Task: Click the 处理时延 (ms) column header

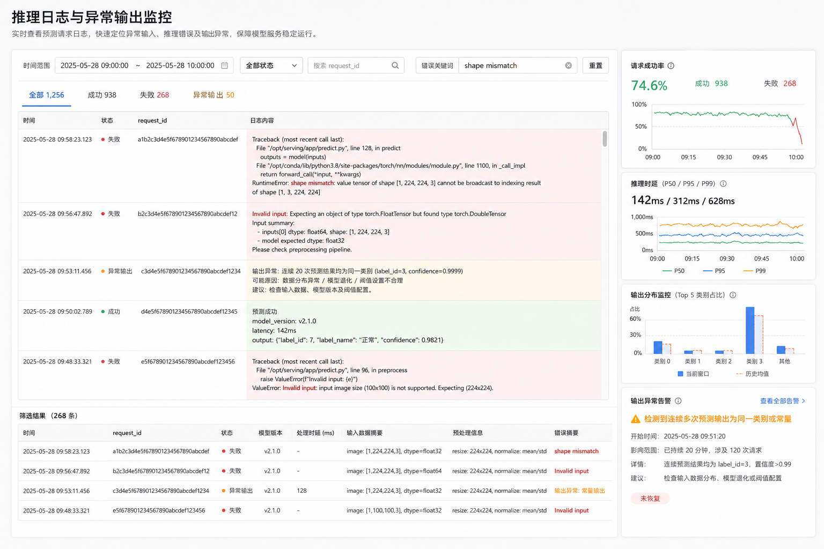Action: (x=315, y=433)
